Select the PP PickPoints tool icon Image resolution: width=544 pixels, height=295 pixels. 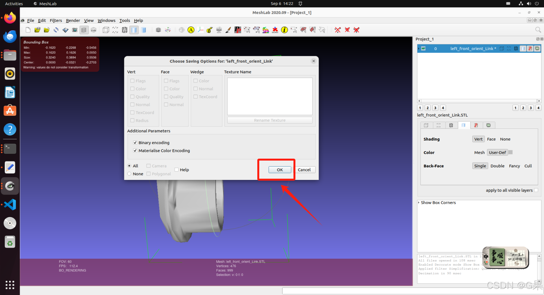pos(238,30)
